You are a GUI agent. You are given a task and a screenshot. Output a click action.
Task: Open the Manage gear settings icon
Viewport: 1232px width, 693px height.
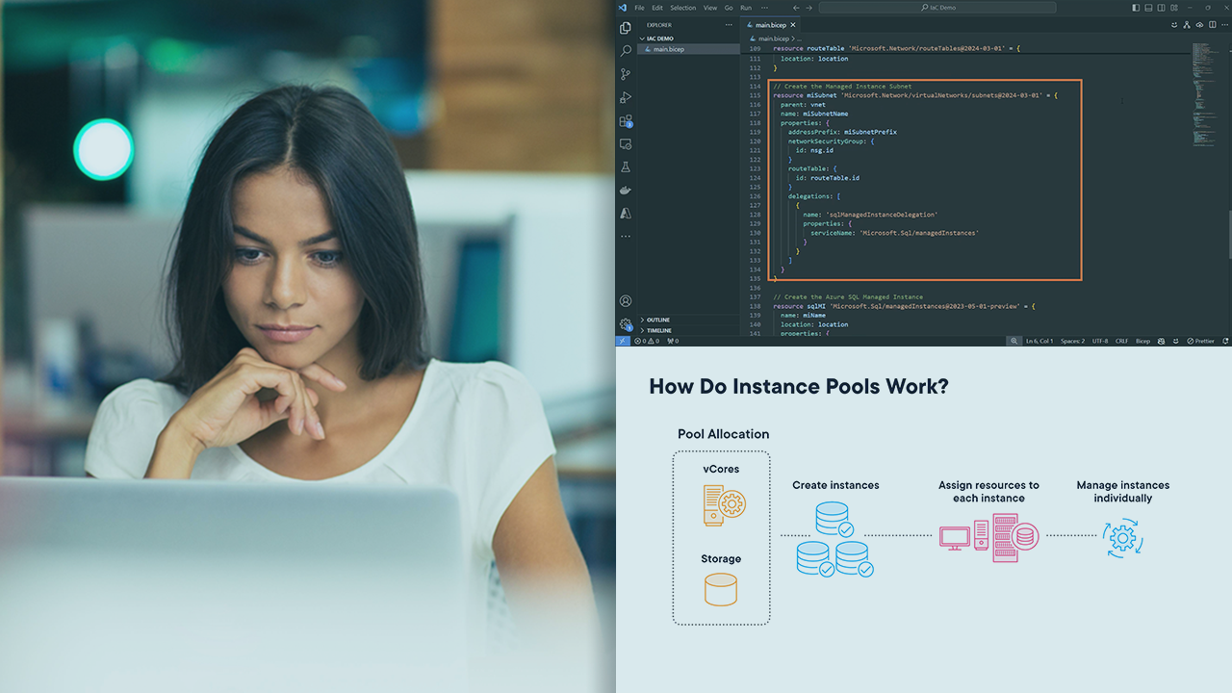tap(626, 324)
